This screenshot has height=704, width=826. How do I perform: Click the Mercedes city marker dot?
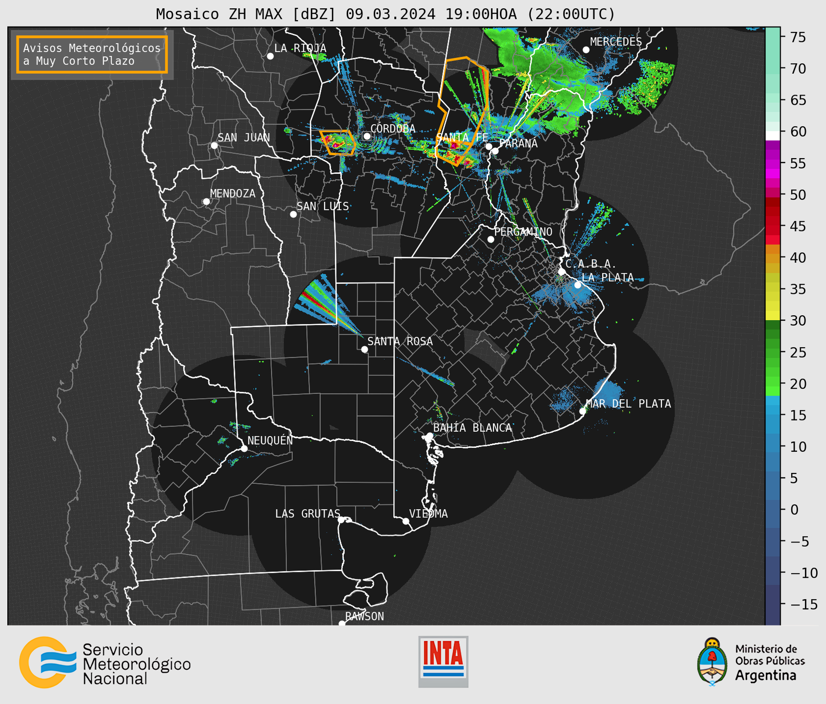tap(586, 50)
